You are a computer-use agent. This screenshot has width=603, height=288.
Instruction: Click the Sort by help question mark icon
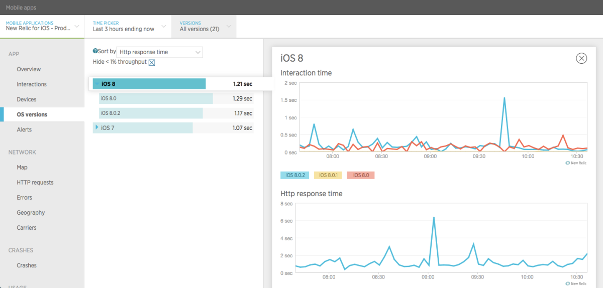(95, 51)
